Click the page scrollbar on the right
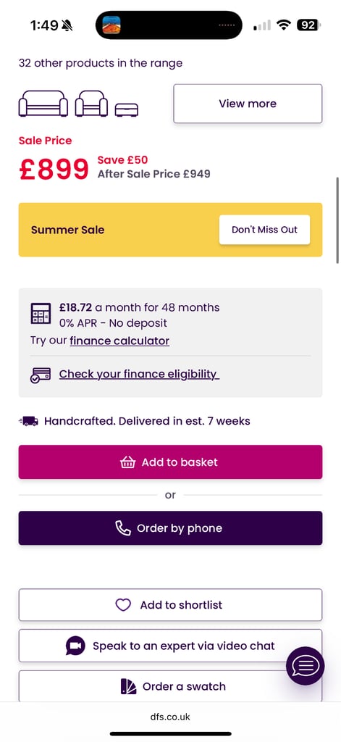Screen dimensions: 341x742 [337, 220]
